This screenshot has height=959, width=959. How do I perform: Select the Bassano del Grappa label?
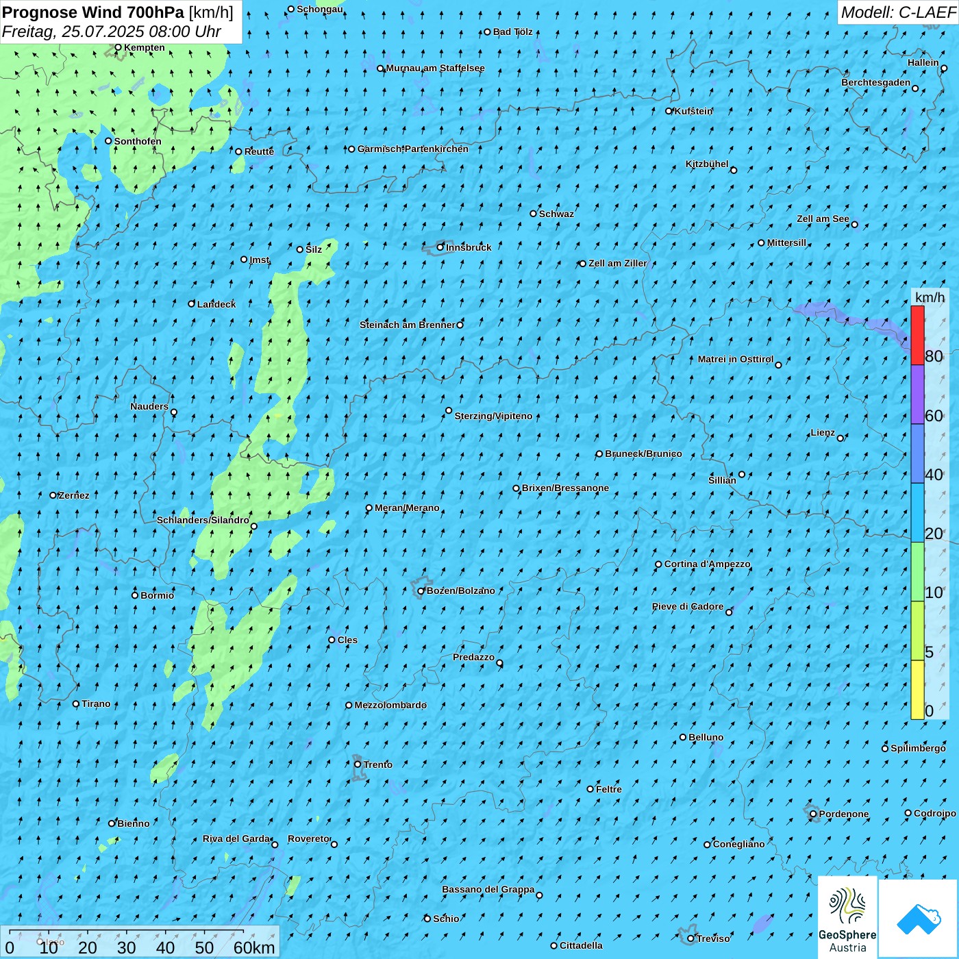[x=488, y=889]
